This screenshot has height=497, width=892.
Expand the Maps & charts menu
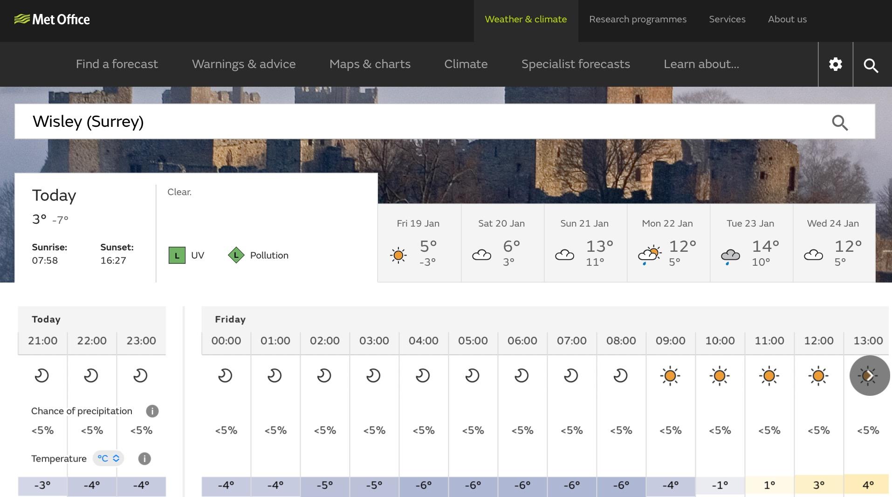370,64
